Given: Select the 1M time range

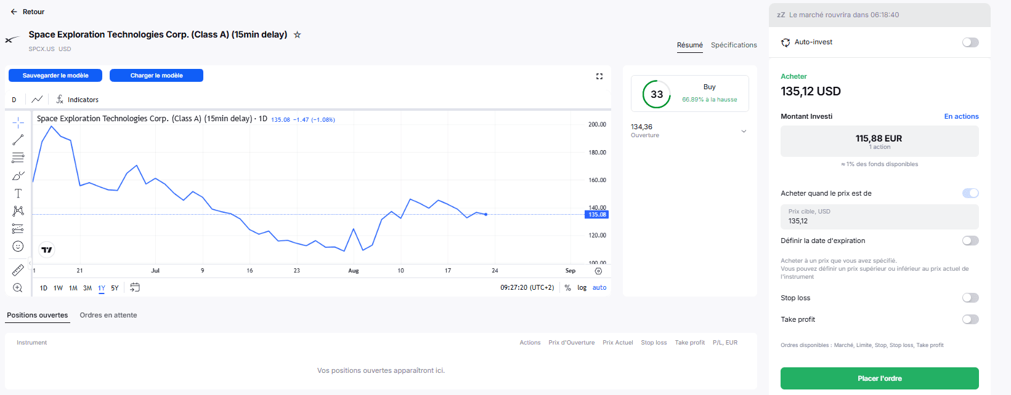Looking at the screenshot, I should (73, 288).
